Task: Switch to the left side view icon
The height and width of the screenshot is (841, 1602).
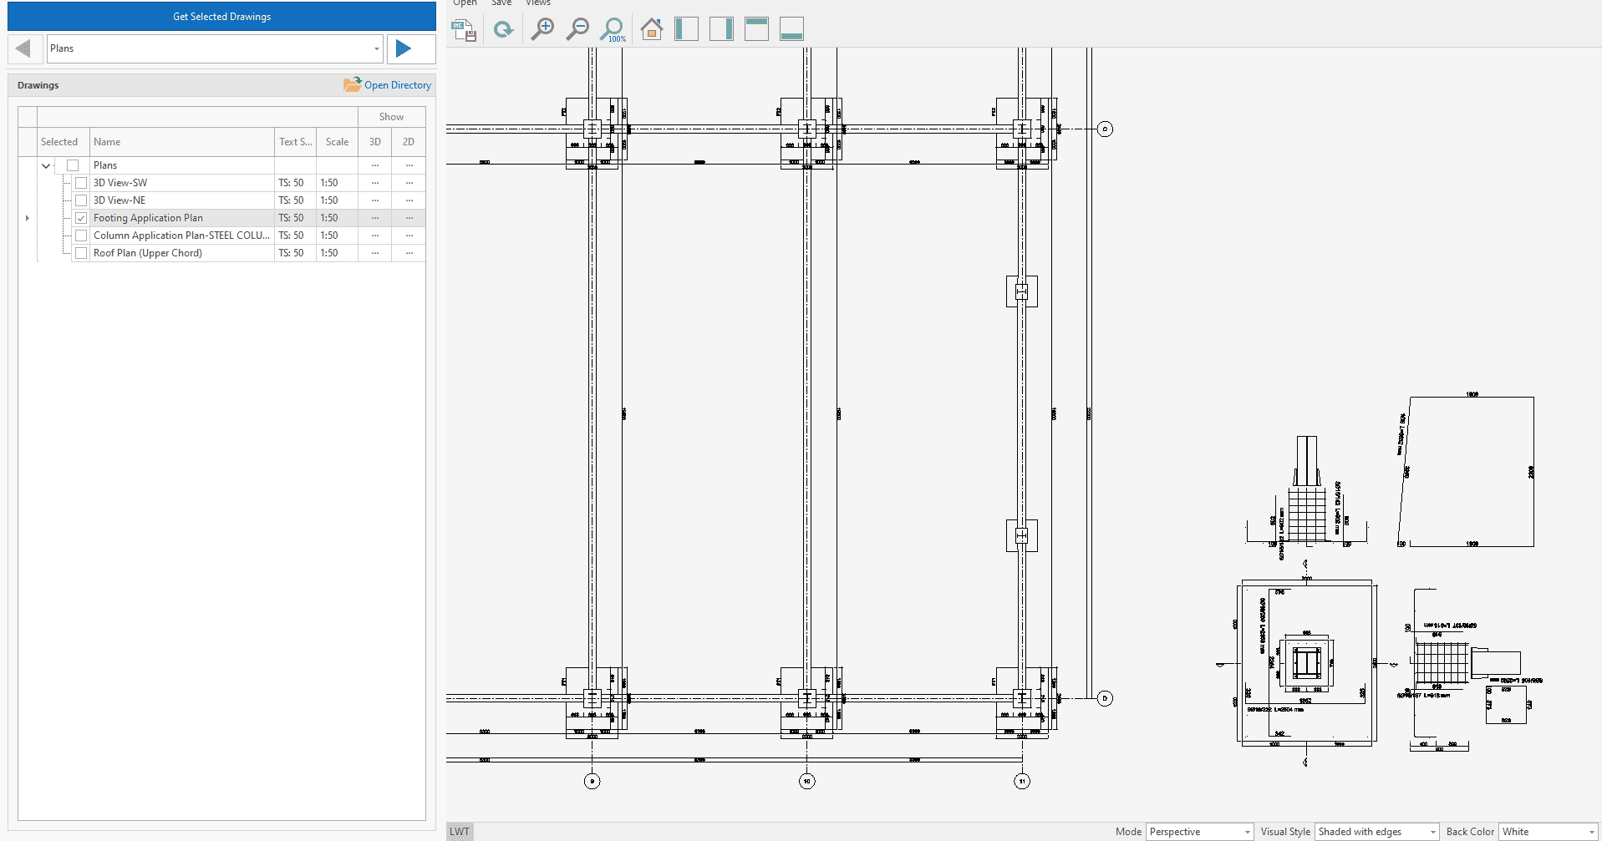Action: [686, 30]
